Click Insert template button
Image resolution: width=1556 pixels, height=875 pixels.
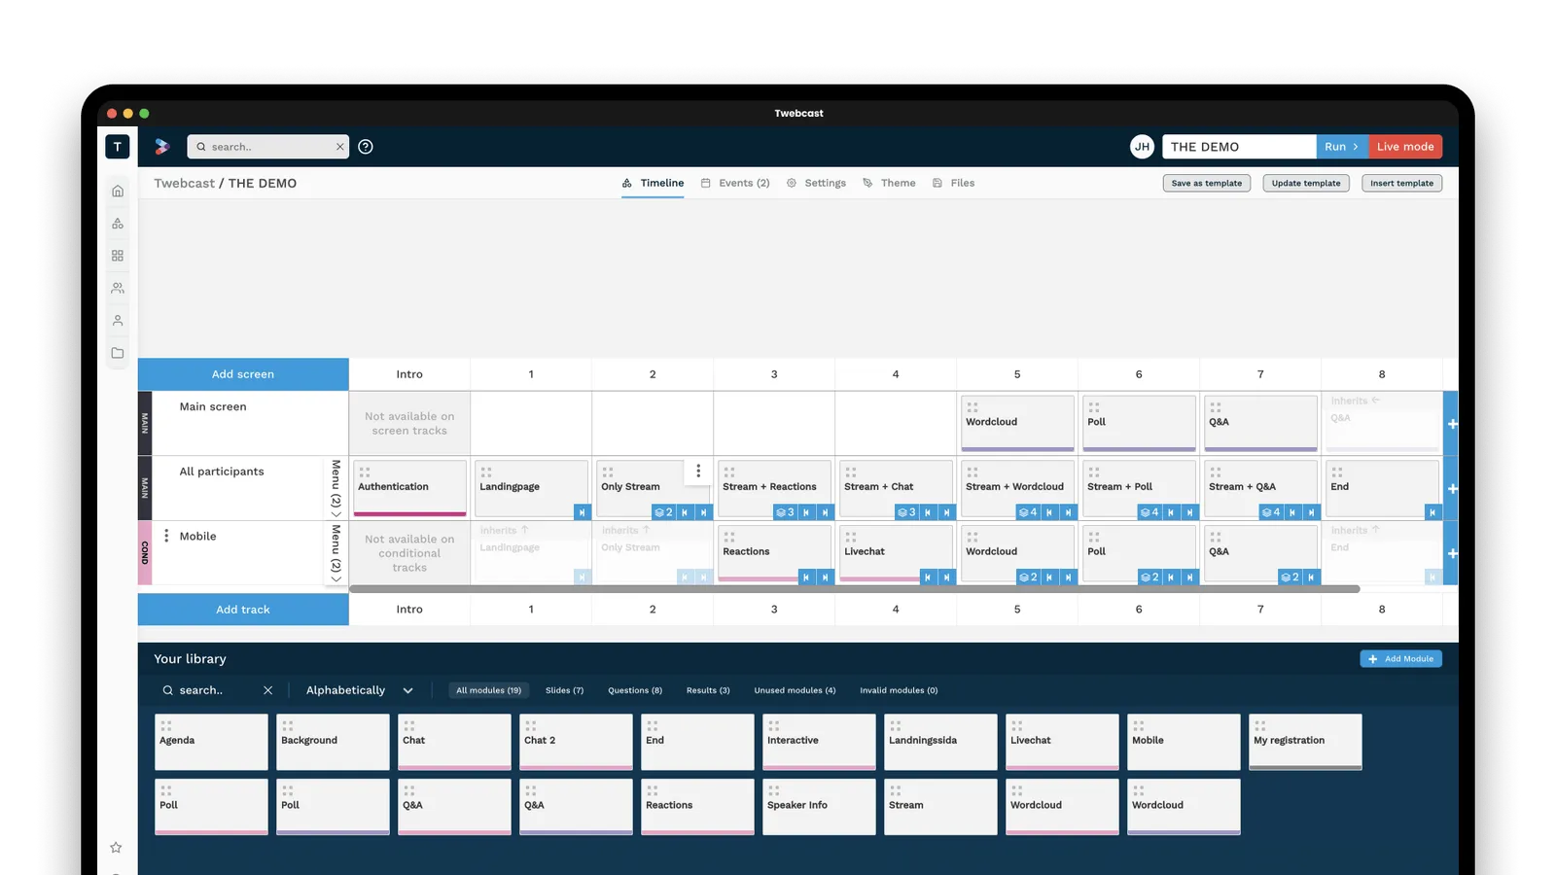coord(1401,183)
